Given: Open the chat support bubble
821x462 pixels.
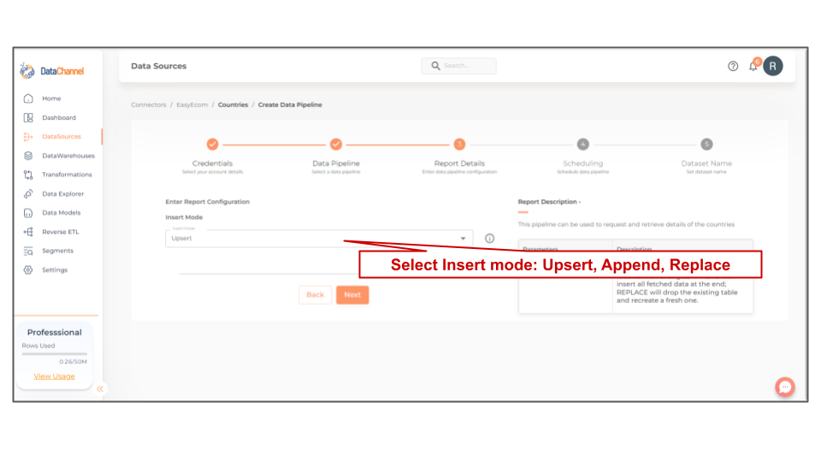Looking at the screenshot, I should tap(785, 387).
